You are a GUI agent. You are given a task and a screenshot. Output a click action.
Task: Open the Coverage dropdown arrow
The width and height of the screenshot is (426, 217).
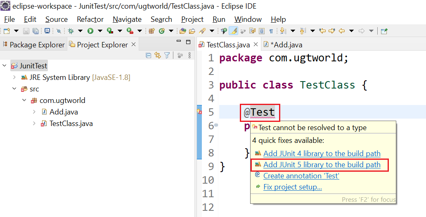point(120,31)
